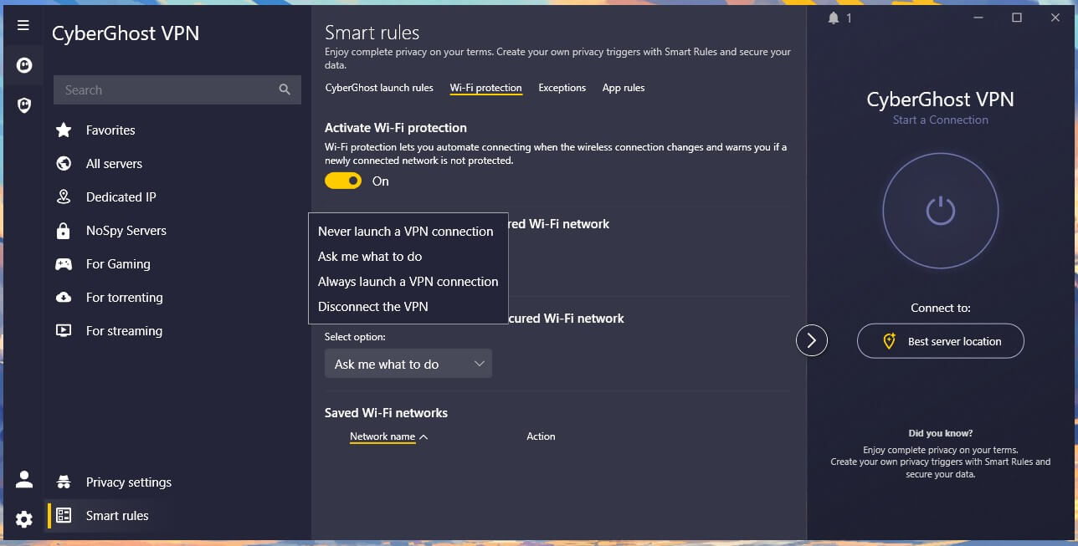
Task: Click the Privacy settings spy icon
Action: (x=64, y=482)
